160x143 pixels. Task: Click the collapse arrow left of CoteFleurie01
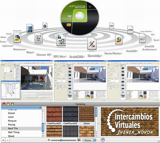pos(45,124)
